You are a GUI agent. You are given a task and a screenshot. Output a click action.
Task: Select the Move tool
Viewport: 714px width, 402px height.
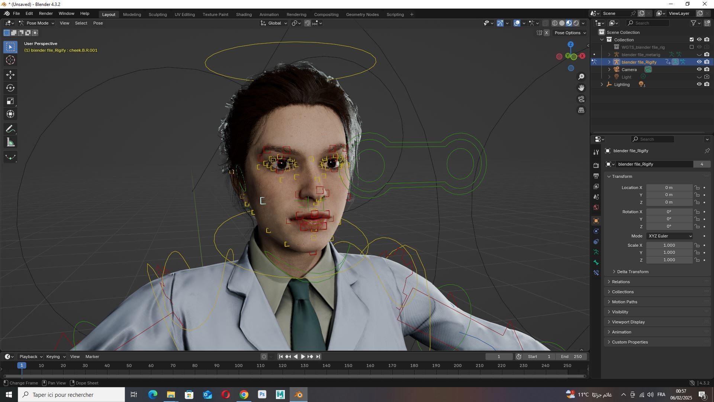coord(10,75)
